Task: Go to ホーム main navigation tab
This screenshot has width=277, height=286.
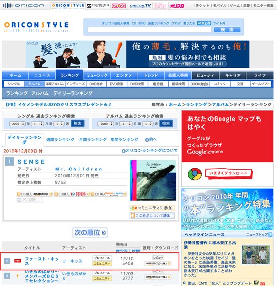Action: 15,75
